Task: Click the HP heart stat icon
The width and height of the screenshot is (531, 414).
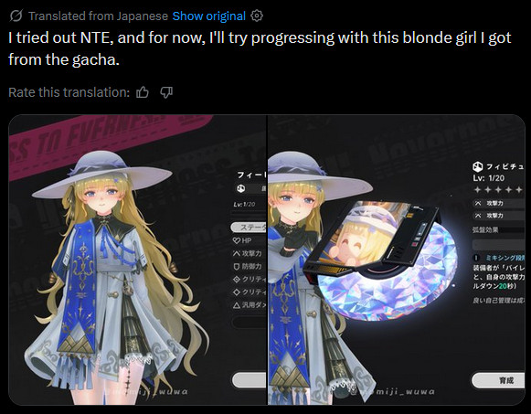Action: coord(237,240)
